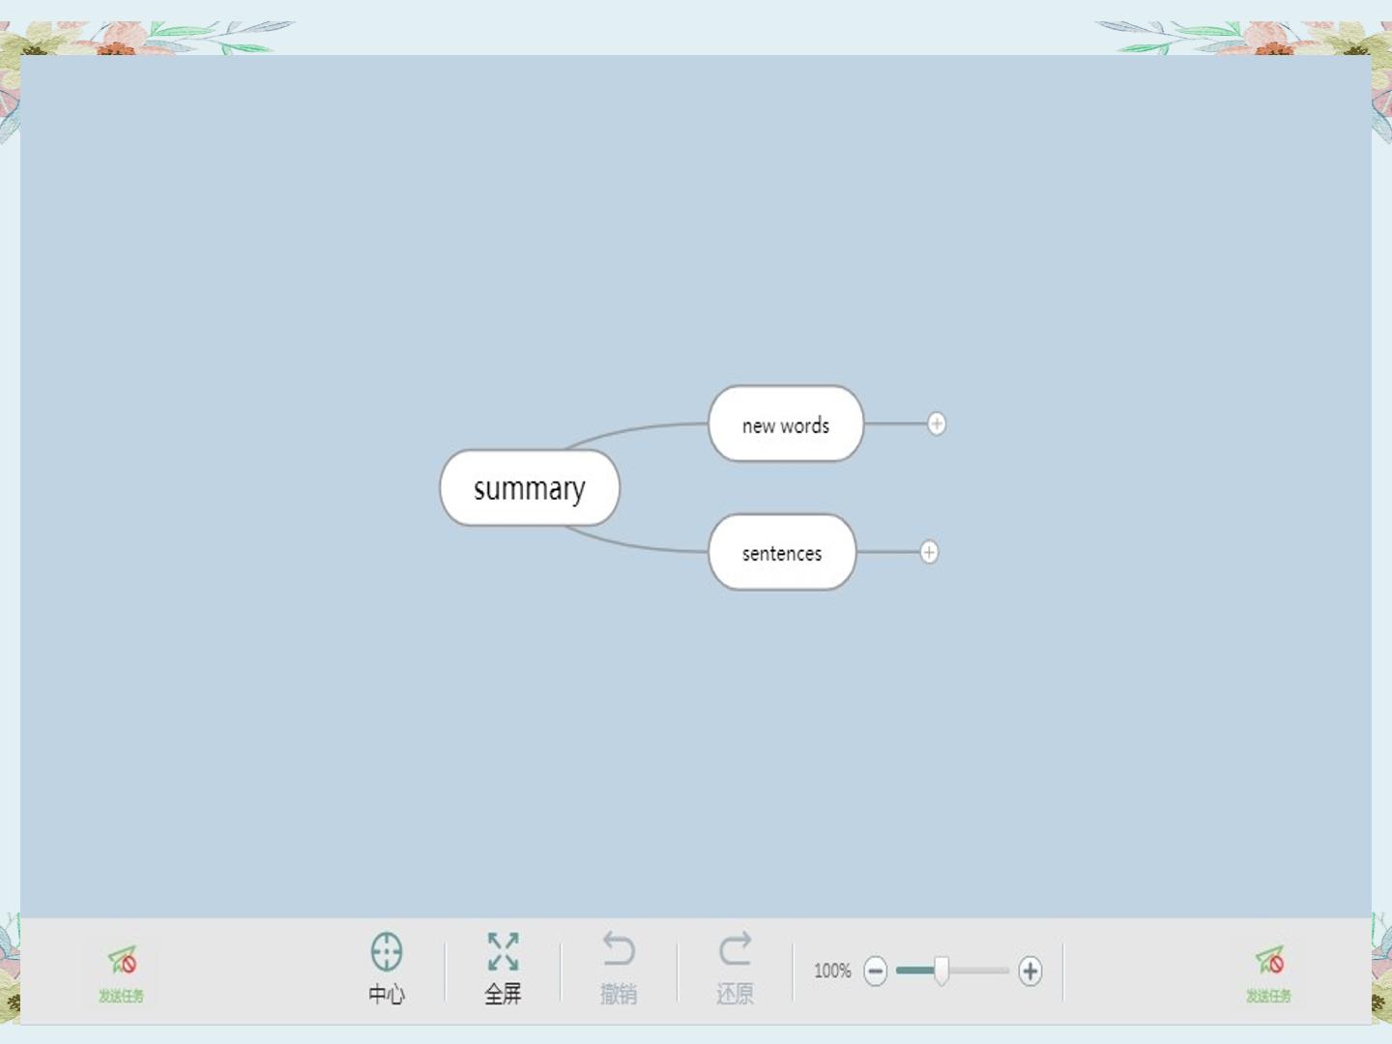Expand the new words branch
1392x1044 pixels.
coord(936,423)
